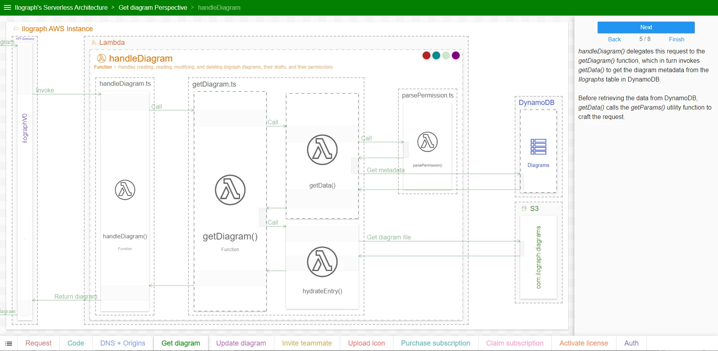Open the Purchase subscription tab
Viewport: 718px width, 351px height.
pyautogui.click(x=435, y=343)
